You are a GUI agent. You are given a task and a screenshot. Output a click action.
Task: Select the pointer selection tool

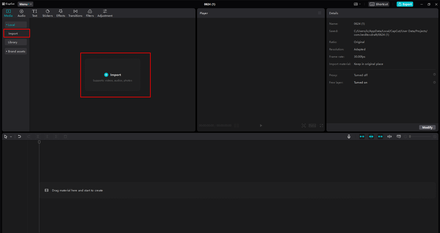tap(6, 136)
